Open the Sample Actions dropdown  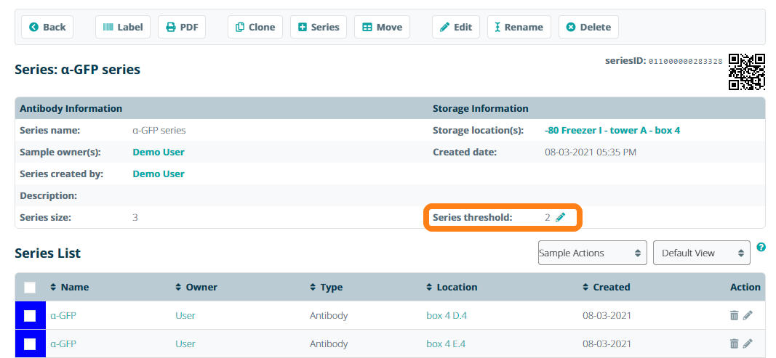[591, 253]
